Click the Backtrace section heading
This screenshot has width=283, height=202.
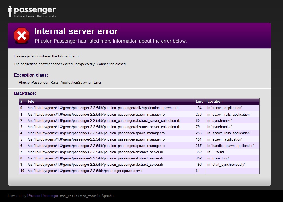point(25,93)
